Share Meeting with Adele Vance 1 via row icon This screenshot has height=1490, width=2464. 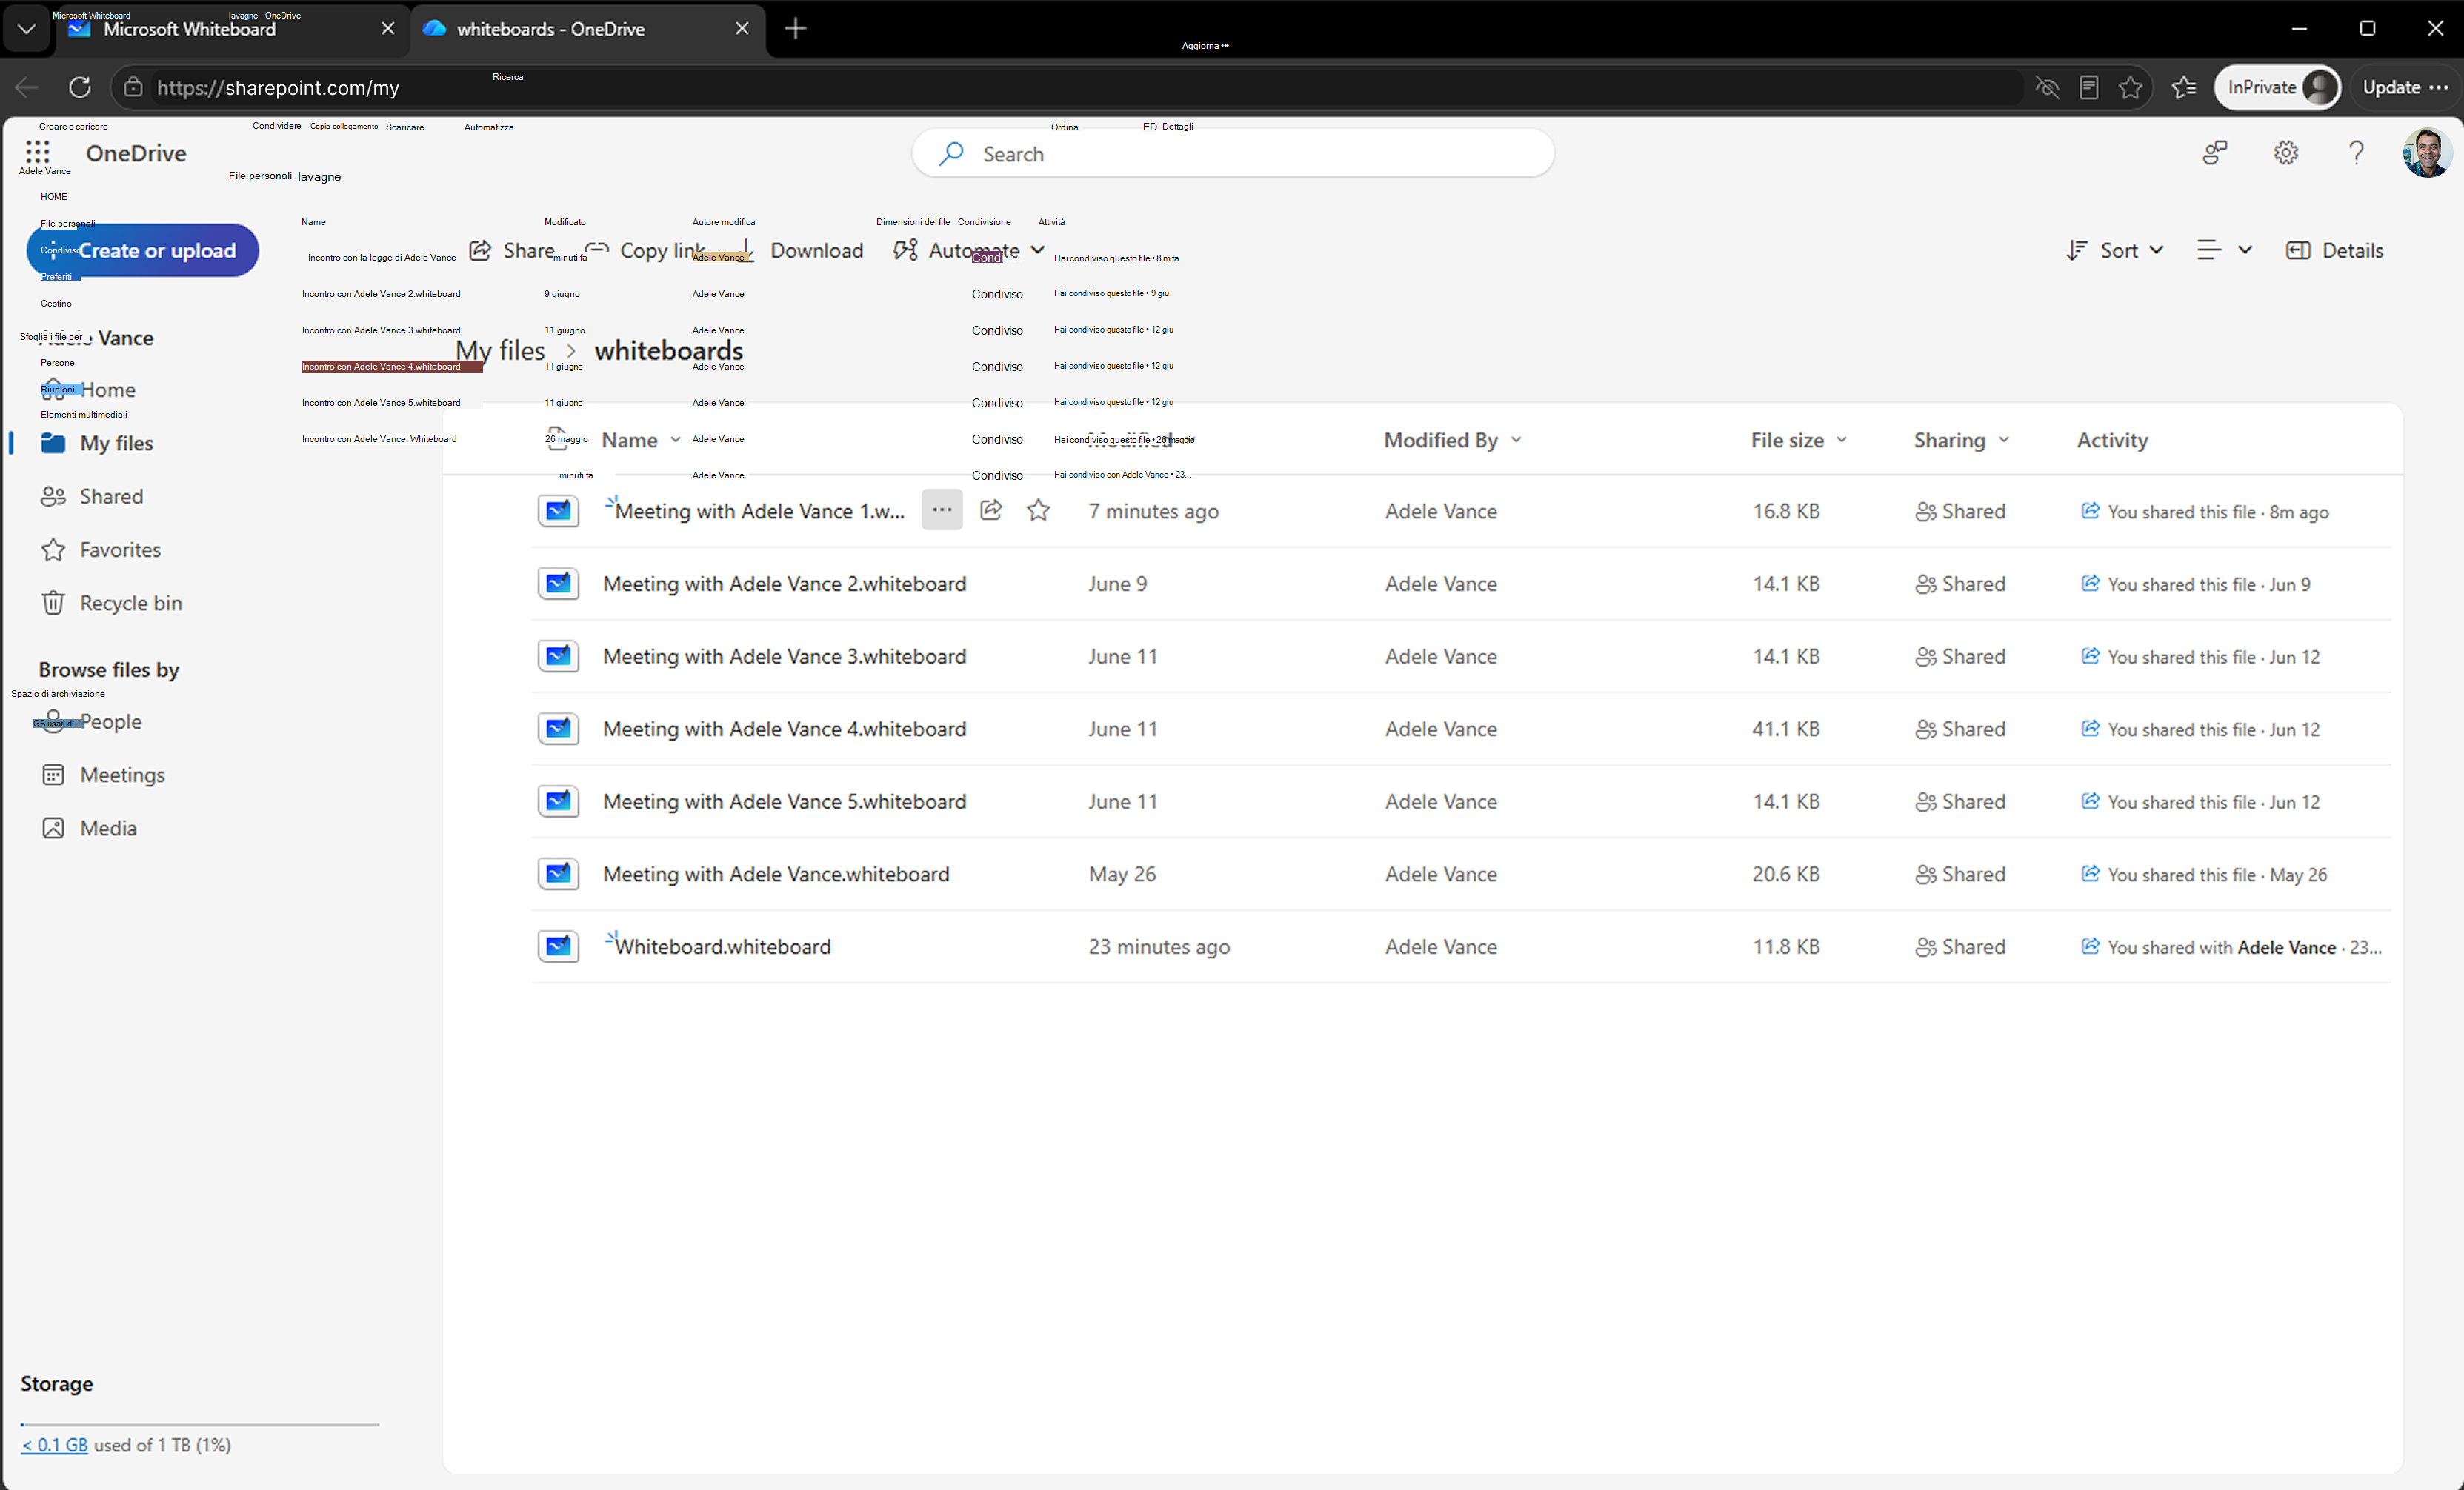pos(991,510)
